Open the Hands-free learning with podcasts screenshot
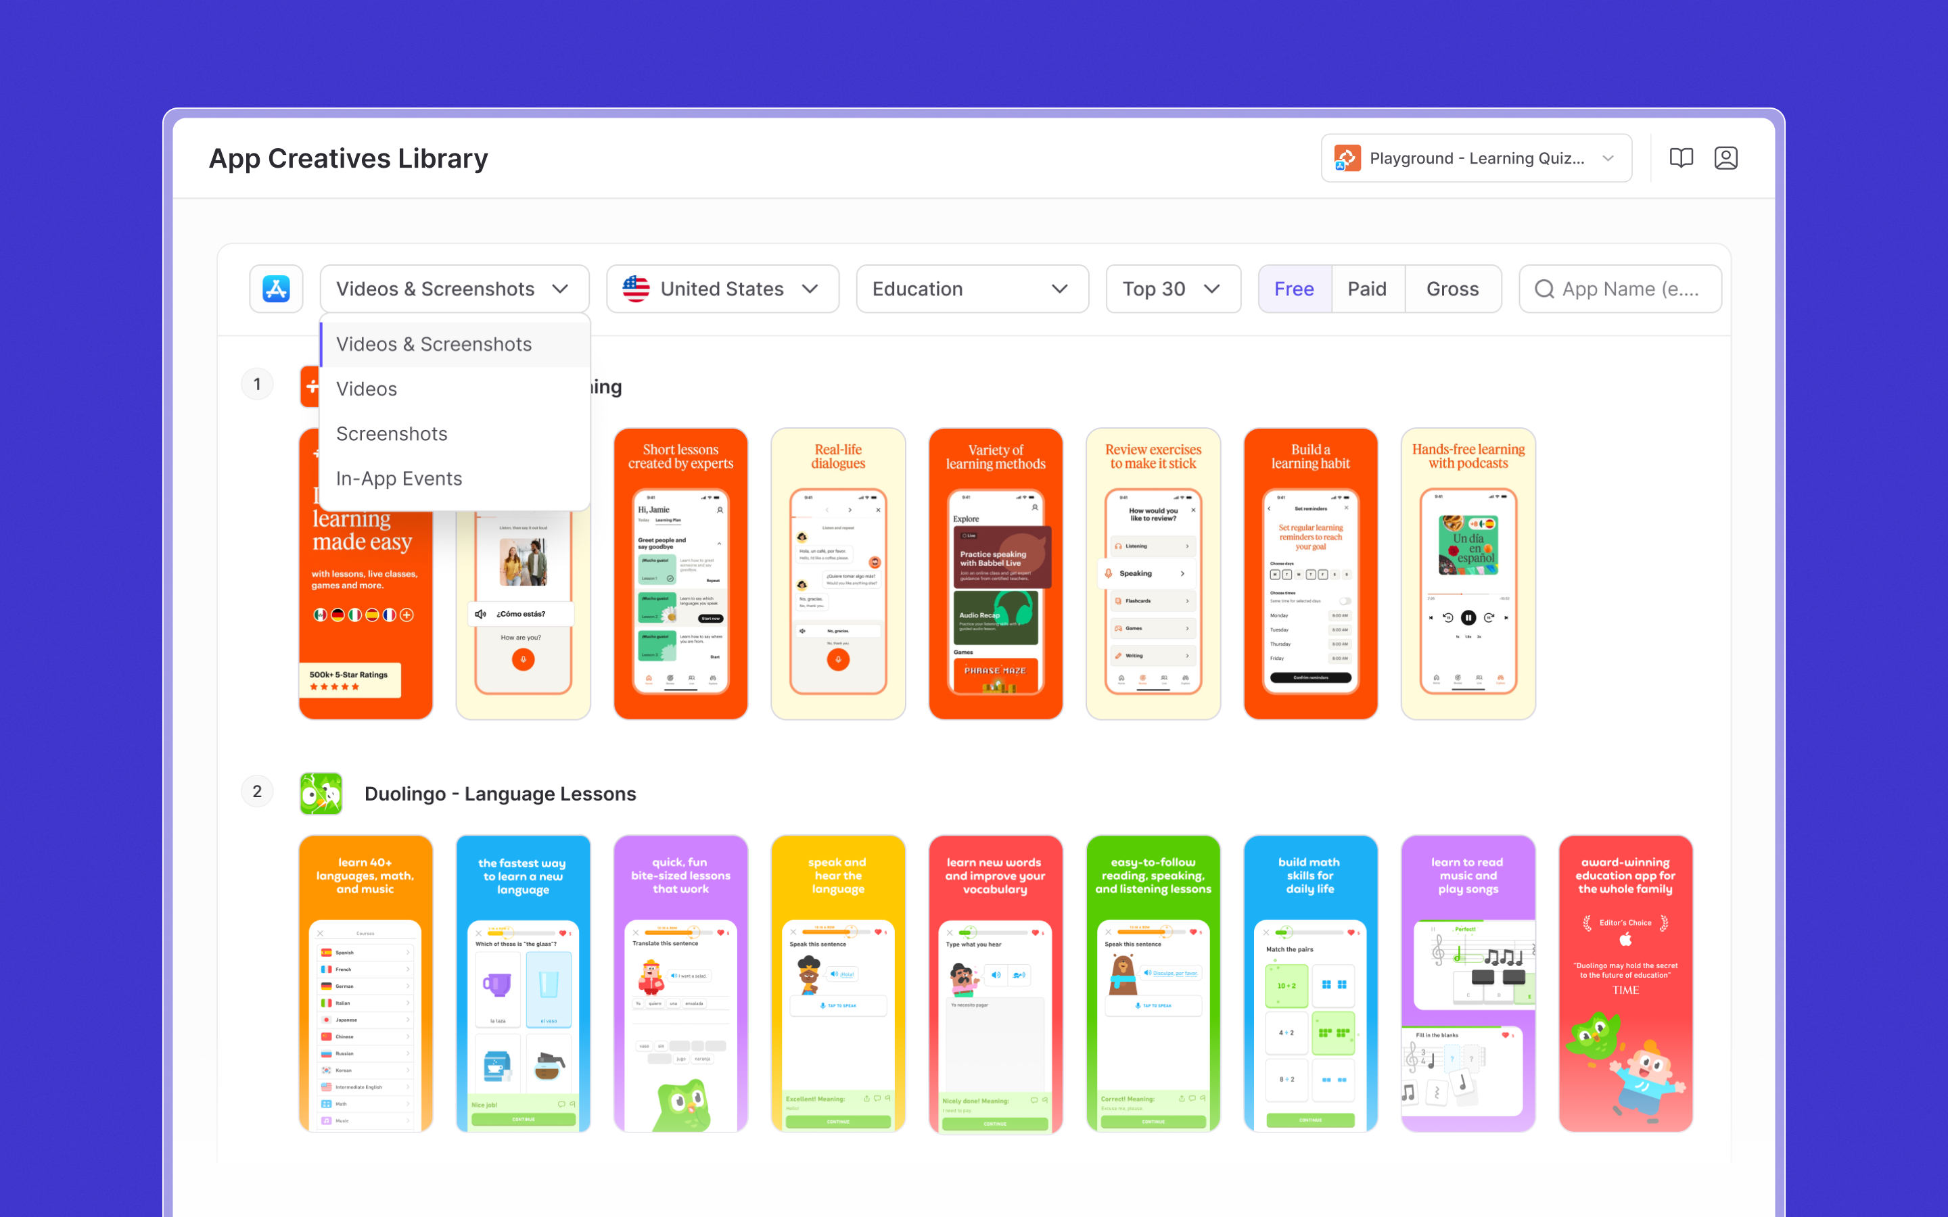The image size is (1948, 1217). click(x=1468, y=573)
